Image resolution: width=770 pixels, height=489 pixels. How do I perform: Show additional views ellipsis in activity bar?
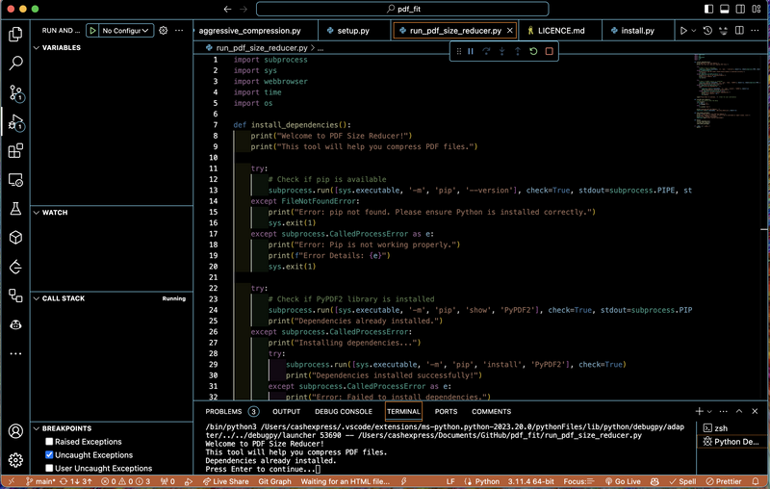(x=15, y=353)
